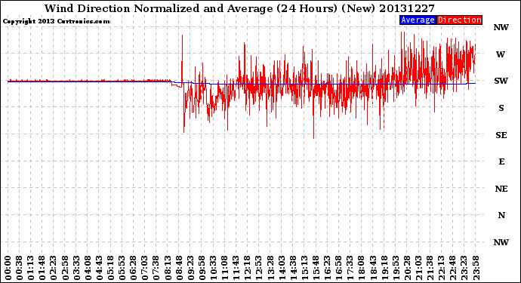Image resolution: width=521 pixels, height=283 pixels.
Task: Click the 08:48 time axis label
Action: 179,268
